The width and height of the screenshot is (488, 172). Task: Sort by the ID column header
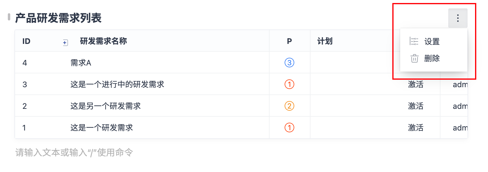[x=26, y=41]
